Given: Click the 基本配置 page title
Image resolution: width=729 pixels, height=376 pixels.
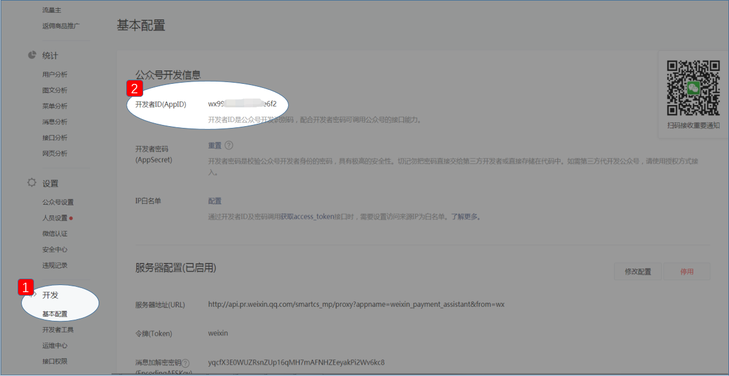Looking at the screenshot, I should click(x=141, y=25).
